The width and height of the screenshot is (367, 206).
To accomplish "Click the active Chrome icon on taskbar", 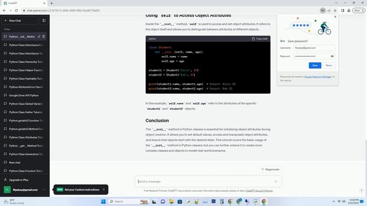I will tap(264, 201).
